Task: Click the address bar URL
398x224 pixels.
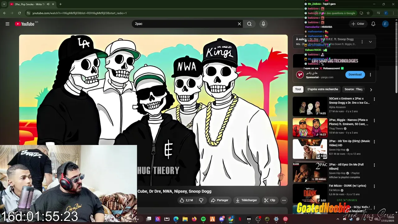Action: 79,13
